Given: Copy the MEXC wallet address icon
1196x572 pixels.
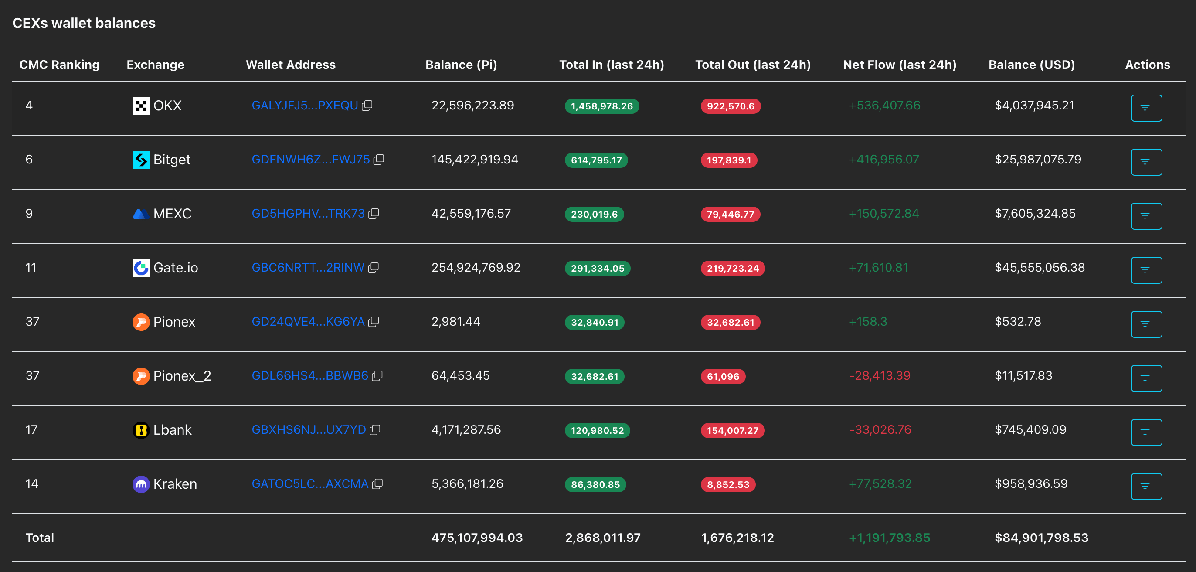Looking at the screenshot, I should (373, 214).
